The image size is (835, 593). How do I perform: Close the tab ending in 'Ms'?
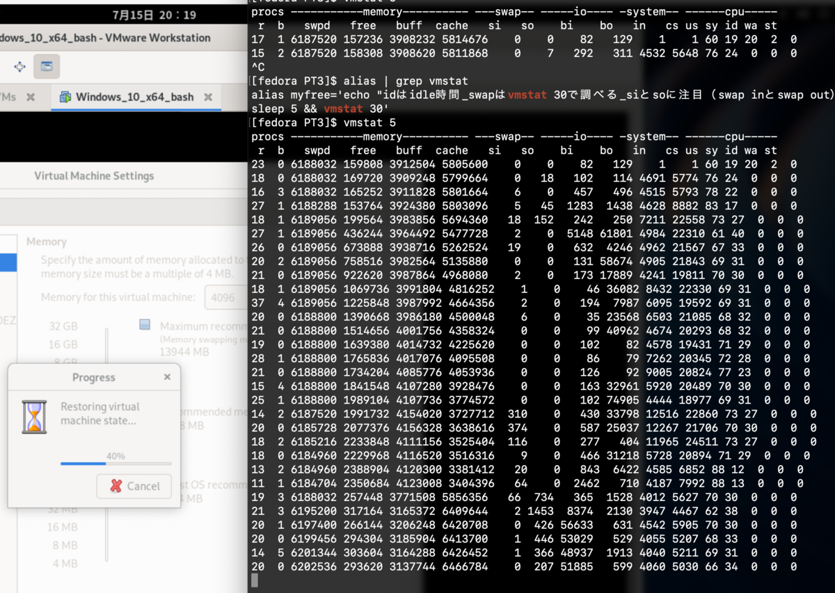31,97
